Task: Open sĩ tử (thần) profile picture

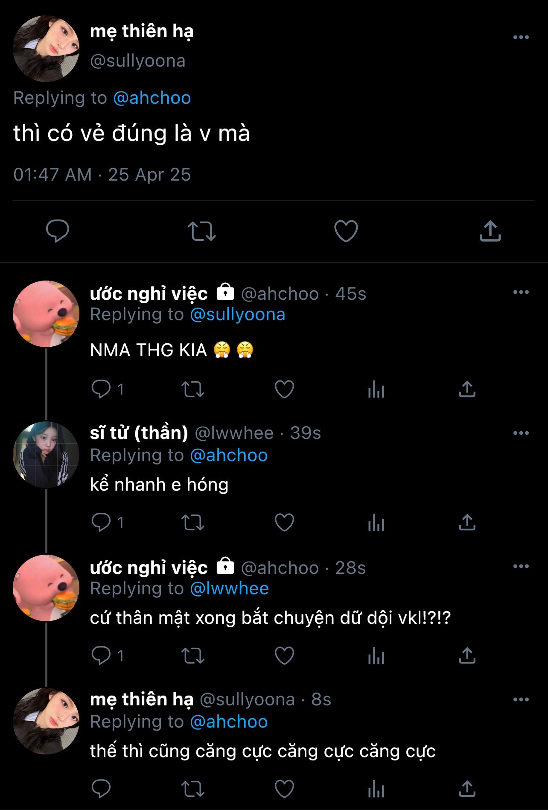Action: (46, 455)
